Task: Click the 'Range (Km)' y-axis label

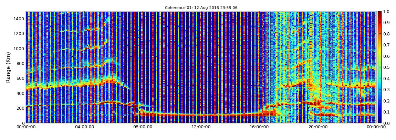Action: [8, 67]
